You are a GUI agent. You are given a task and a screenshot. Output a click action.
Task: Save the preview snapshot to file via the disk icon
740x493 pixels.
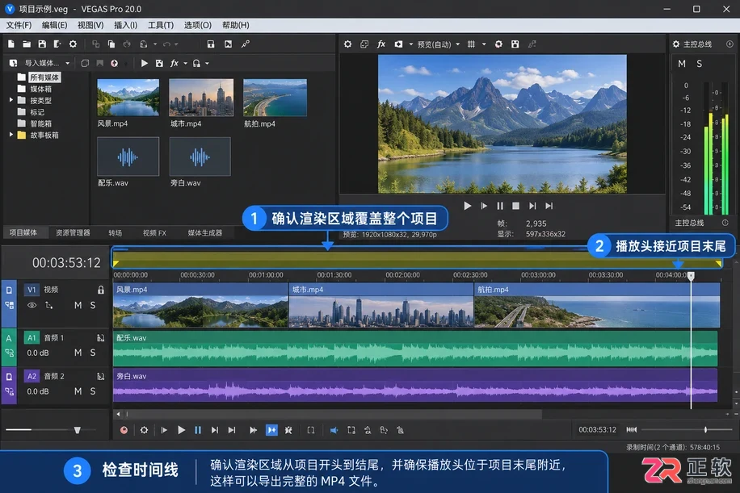click(x=515, y=44)
